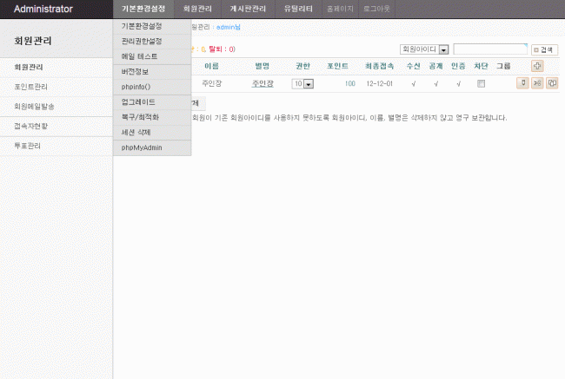Open the 게시판관리 top navigation tab
Image resolution: width=565 pixels, height=379 pixels.
pyautogui.click(x=247, y=9)
